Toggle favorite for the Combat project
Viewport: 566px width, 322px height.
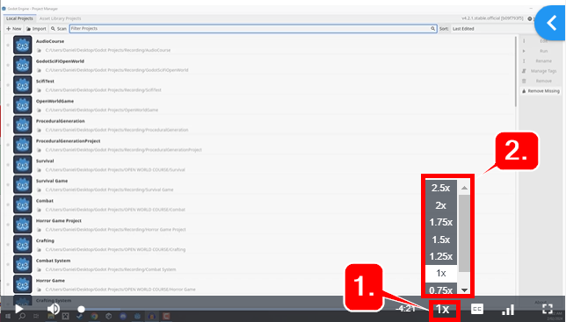pos(8,204)
